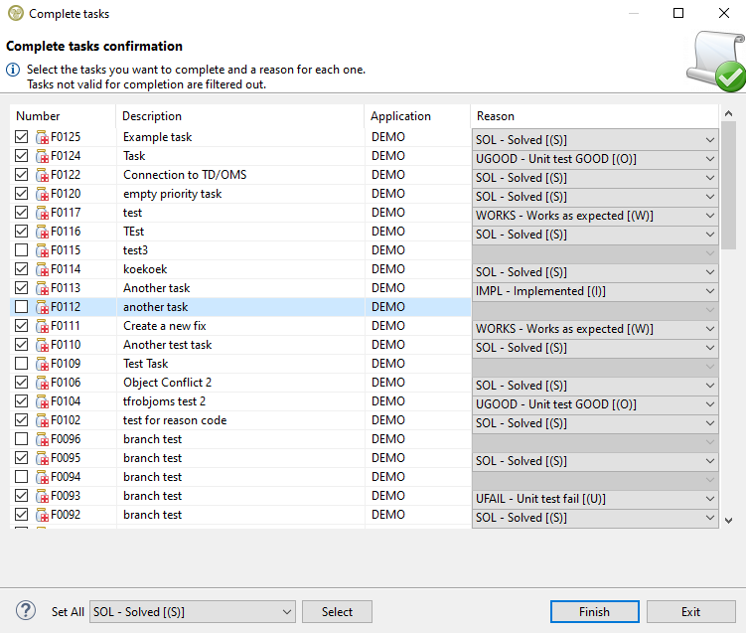Click the table's vertical scrollbar down arrow
Viewport: 746px width, 633px height.
[728, 520]
